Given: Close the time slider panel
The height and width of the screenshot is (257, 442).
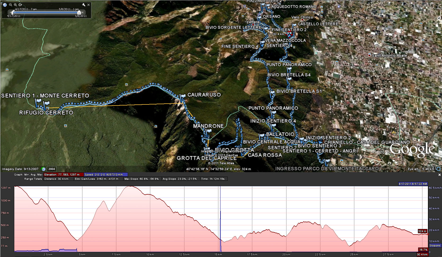Looking at the screenshot, I should pyautogui.click(x=89, y=5).
